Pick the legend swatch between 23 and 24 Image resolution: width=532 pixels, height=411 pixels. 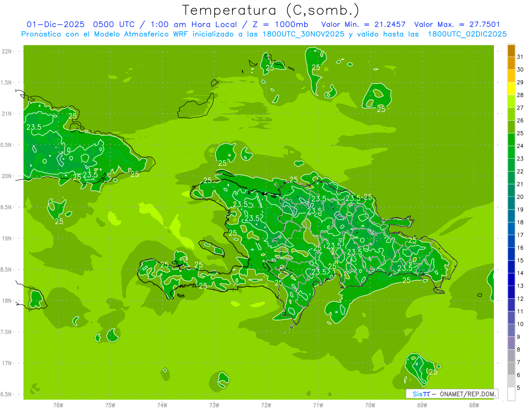point(511,152)
